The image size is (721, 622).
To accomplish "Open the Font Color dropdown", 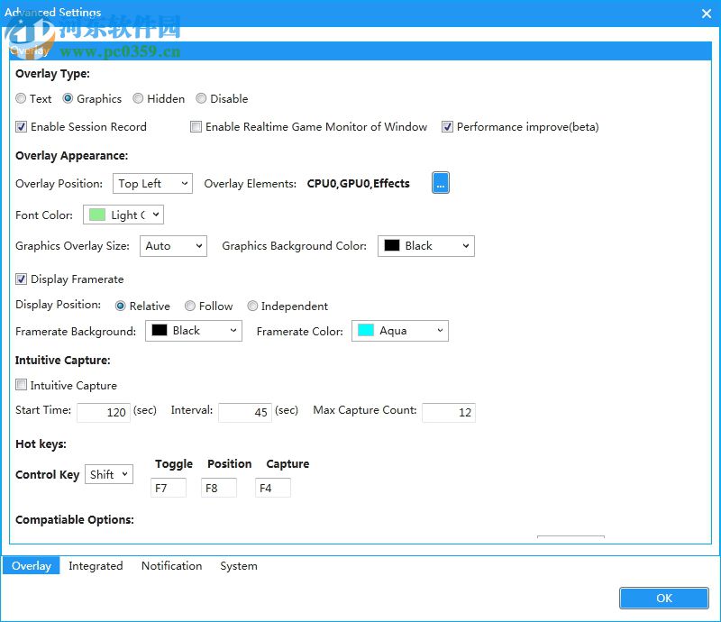I will [x=123, y=215].
